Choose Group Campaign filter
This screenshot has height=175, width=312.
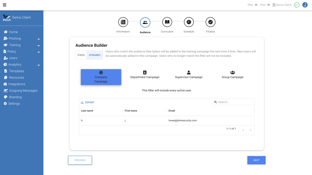[233, 75]
